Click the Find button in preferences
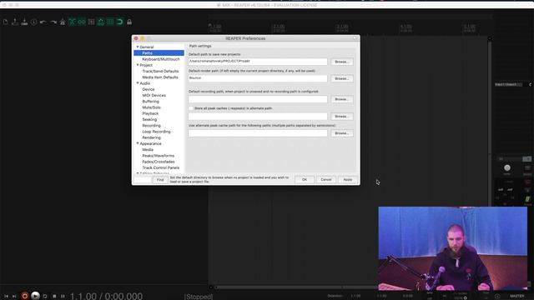The height and width of the screenshot is (300, 534). point(160,180)
